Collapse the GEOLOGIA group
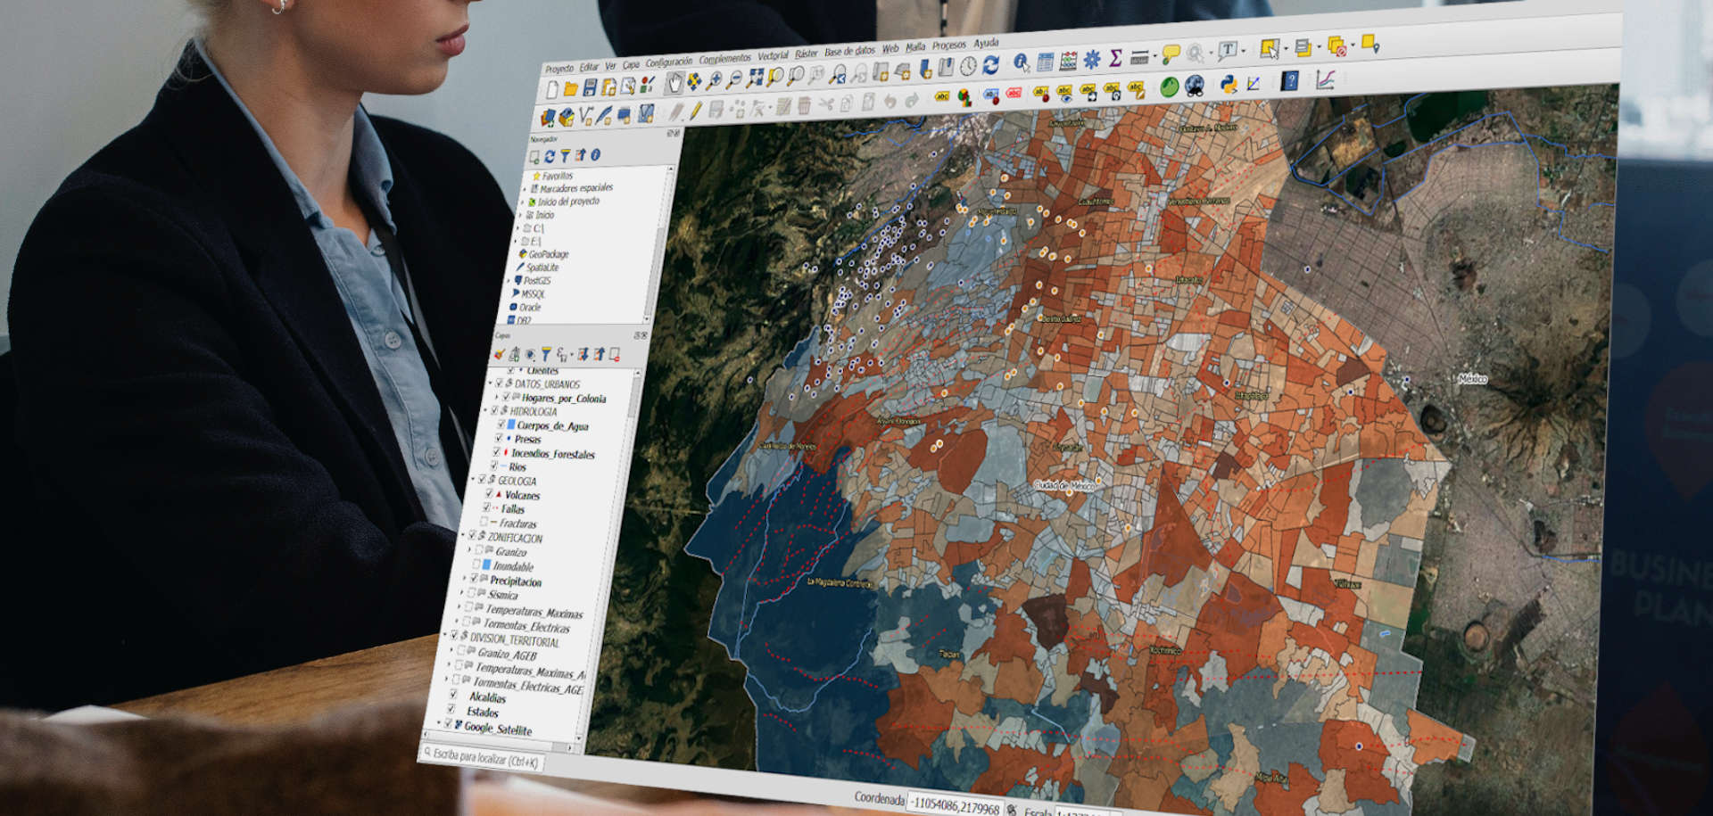The height and width of the screenshot is (816, 1713). [x=473, y=479]
